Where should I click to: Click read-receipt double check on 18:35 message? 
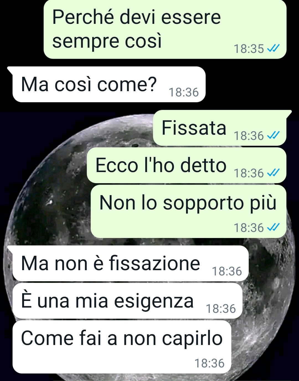(273, 49)
